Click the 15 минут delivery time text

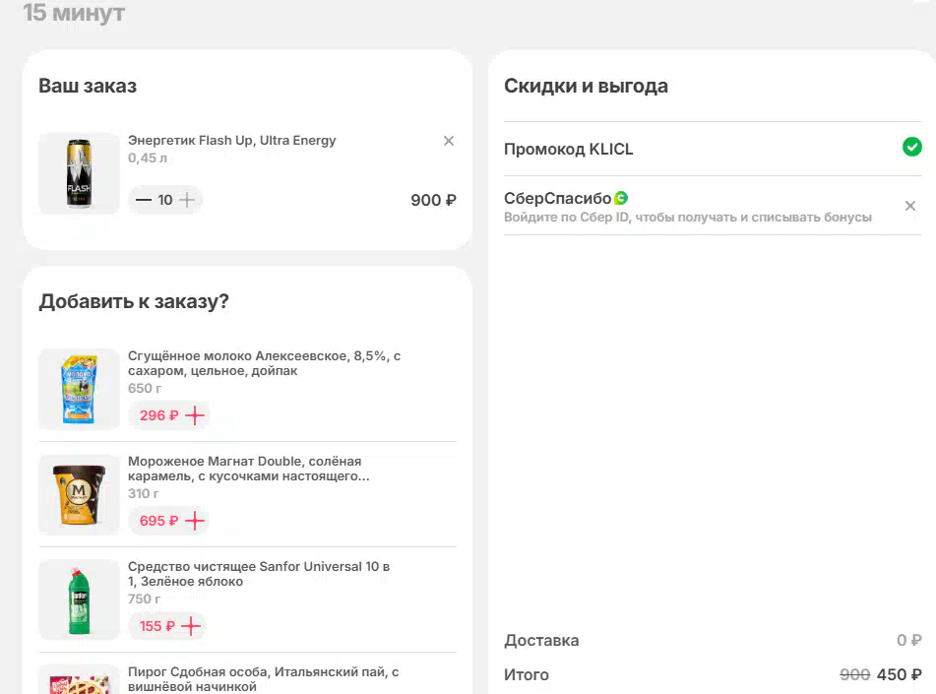[74, 13]
